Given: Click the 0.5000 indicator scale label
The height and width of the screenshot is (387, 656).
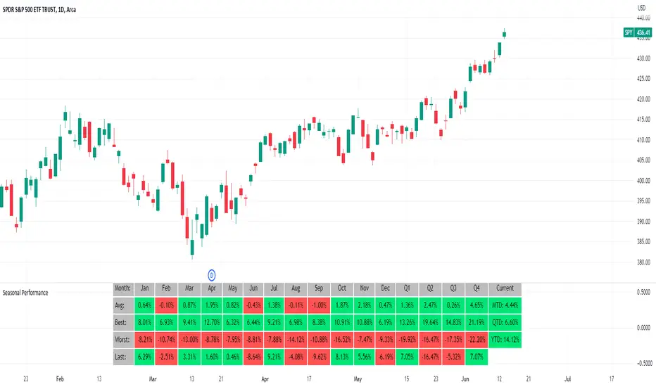Looking at the screenshot, I should point(641,291).
